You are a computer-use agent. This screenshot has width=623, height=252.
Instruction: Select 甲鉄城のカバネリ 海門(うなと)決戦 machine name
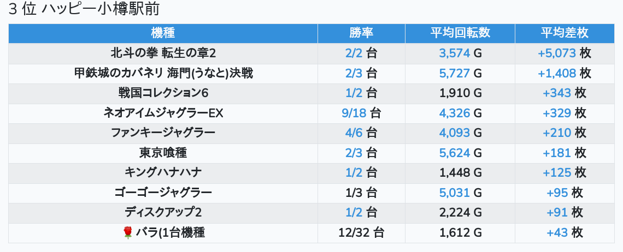[x=163, y=73]
